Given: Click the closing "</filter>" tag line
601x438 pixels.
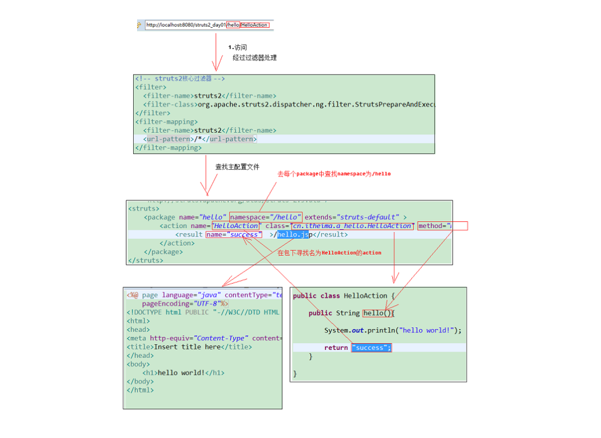Looking at the screenshot, I should 152,113.
